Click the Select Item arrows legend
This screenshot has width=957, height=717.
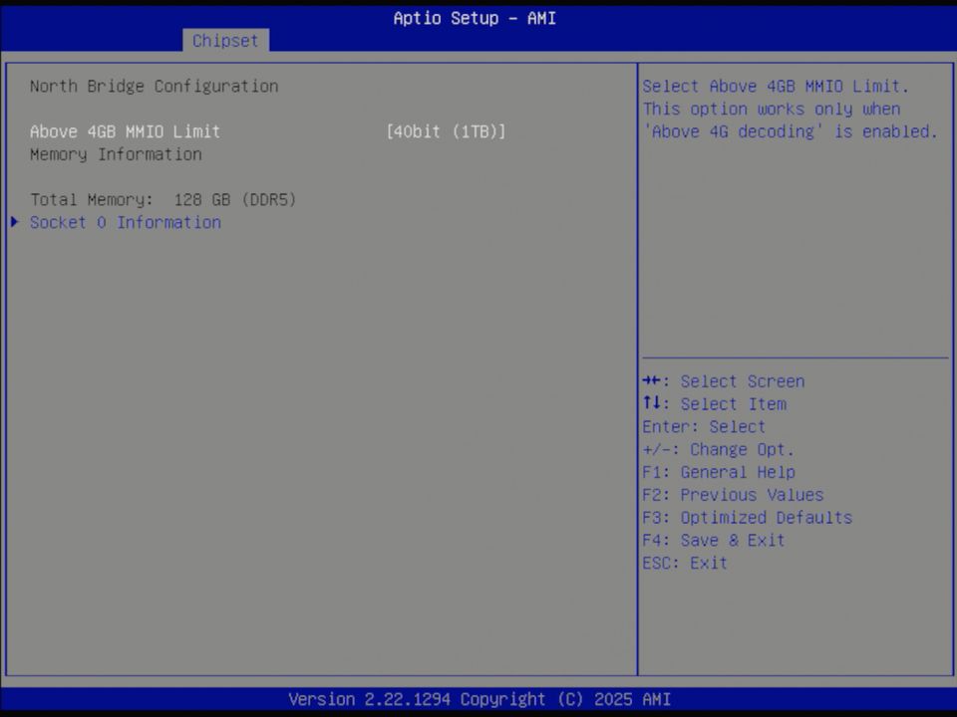pos(714,403)
